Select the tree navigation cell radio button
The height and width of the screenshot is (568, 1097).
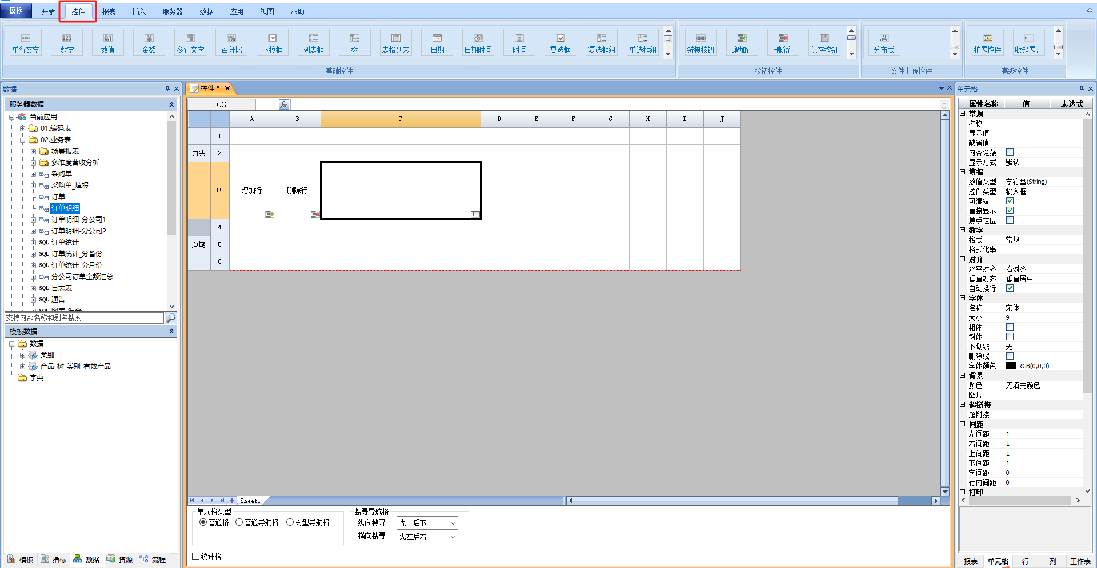pyautogui.click(x=290, y=522)
